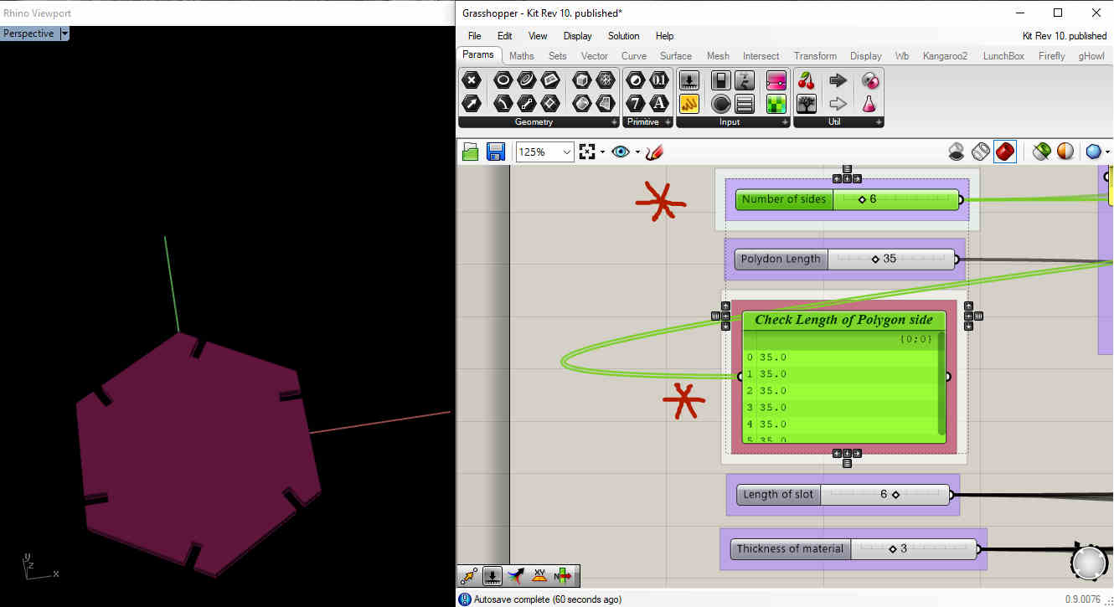Open the eye preview dropdown arrow
This screenshot has width=1114, height=607.
(637, 152)
